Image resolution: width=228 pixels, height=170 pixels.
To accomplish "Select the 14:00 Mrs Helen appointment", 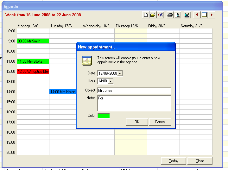I will 63,92.
